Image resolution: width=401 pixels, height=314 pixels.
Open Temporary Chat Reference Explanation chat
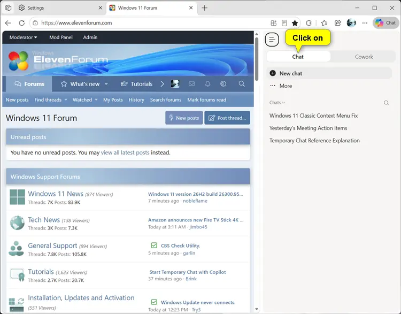point(314,141)
